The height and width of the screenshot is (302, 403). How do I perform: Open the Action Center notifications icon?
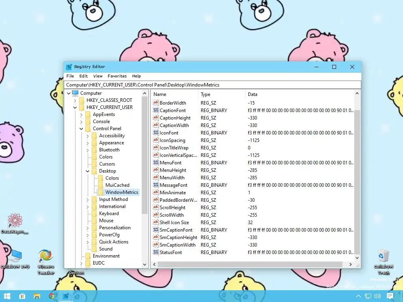tap(390, 296)
